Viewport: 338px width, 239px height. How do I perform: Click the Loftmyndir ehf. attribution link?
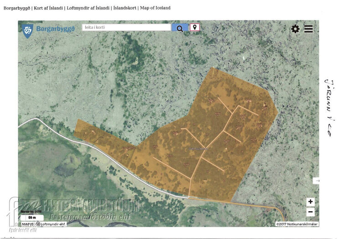click(53, 224)
